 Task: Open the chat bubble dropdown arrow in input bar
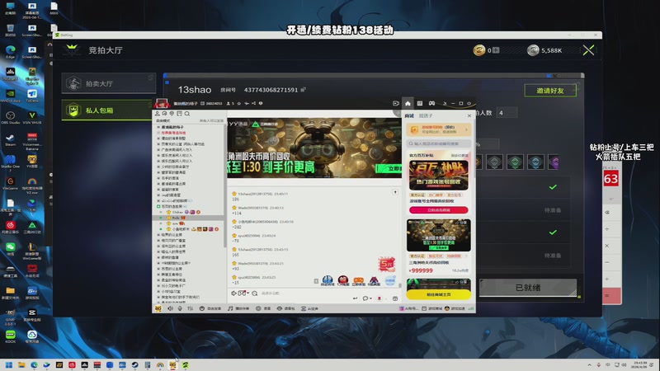pos(370,298)
